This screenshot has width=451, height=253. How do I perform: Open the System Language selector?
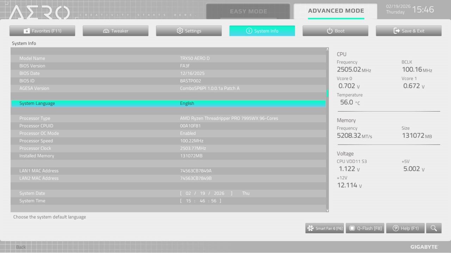point(168,103)
